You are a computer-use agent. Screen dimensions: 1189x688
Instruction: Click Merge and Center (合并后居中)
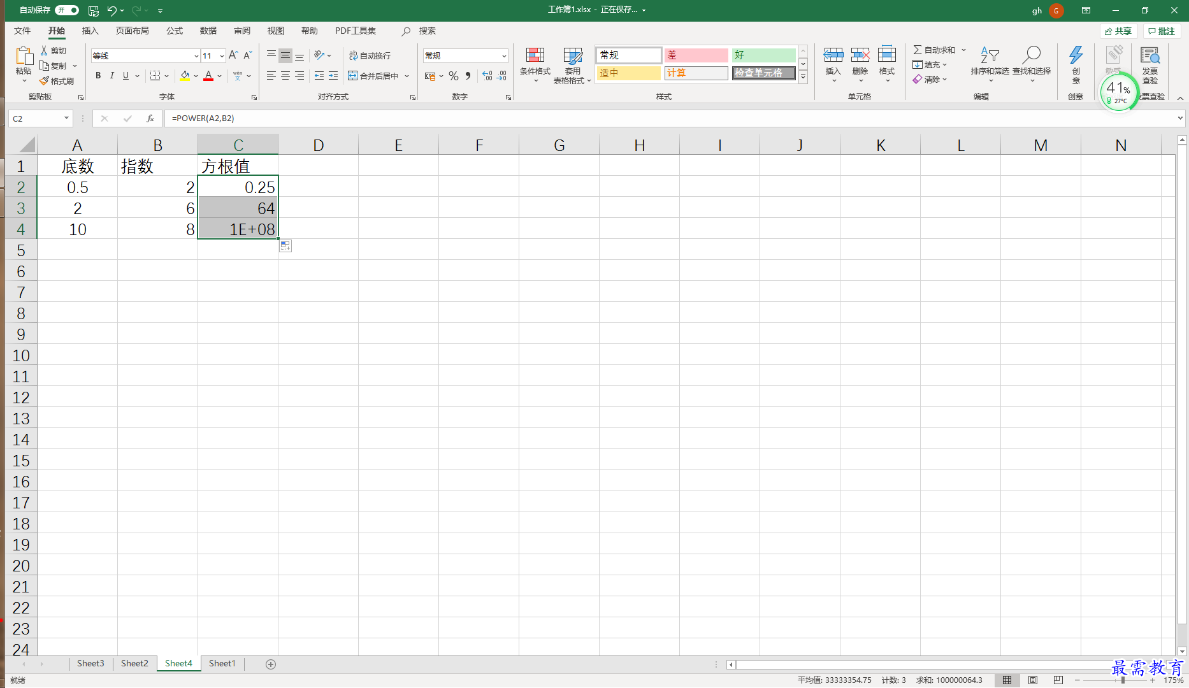[x=373, y=76]
